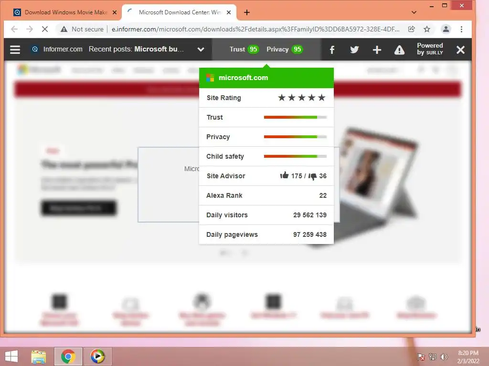This screenshot has width=489, height=366.
Task: Report site with the warning triangle icon
Action: [399, 50]
